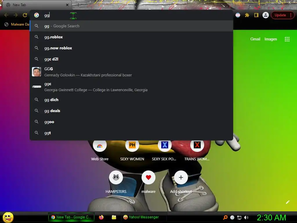Launch Firefox from the taskbar
This screenshot has width=297, height=223.
[101, 217]
